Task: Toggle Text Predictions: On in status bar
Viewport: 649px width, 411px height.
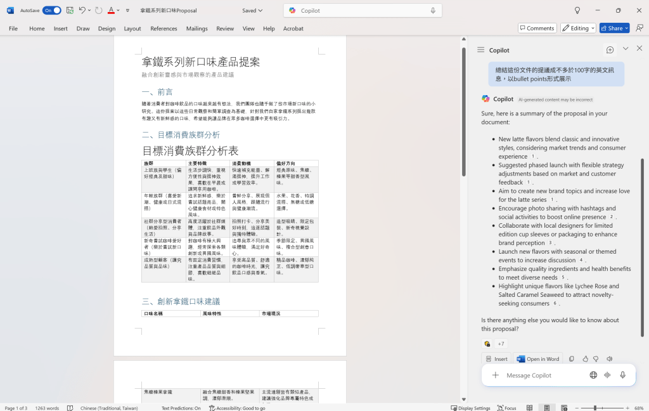Action: 181,408
